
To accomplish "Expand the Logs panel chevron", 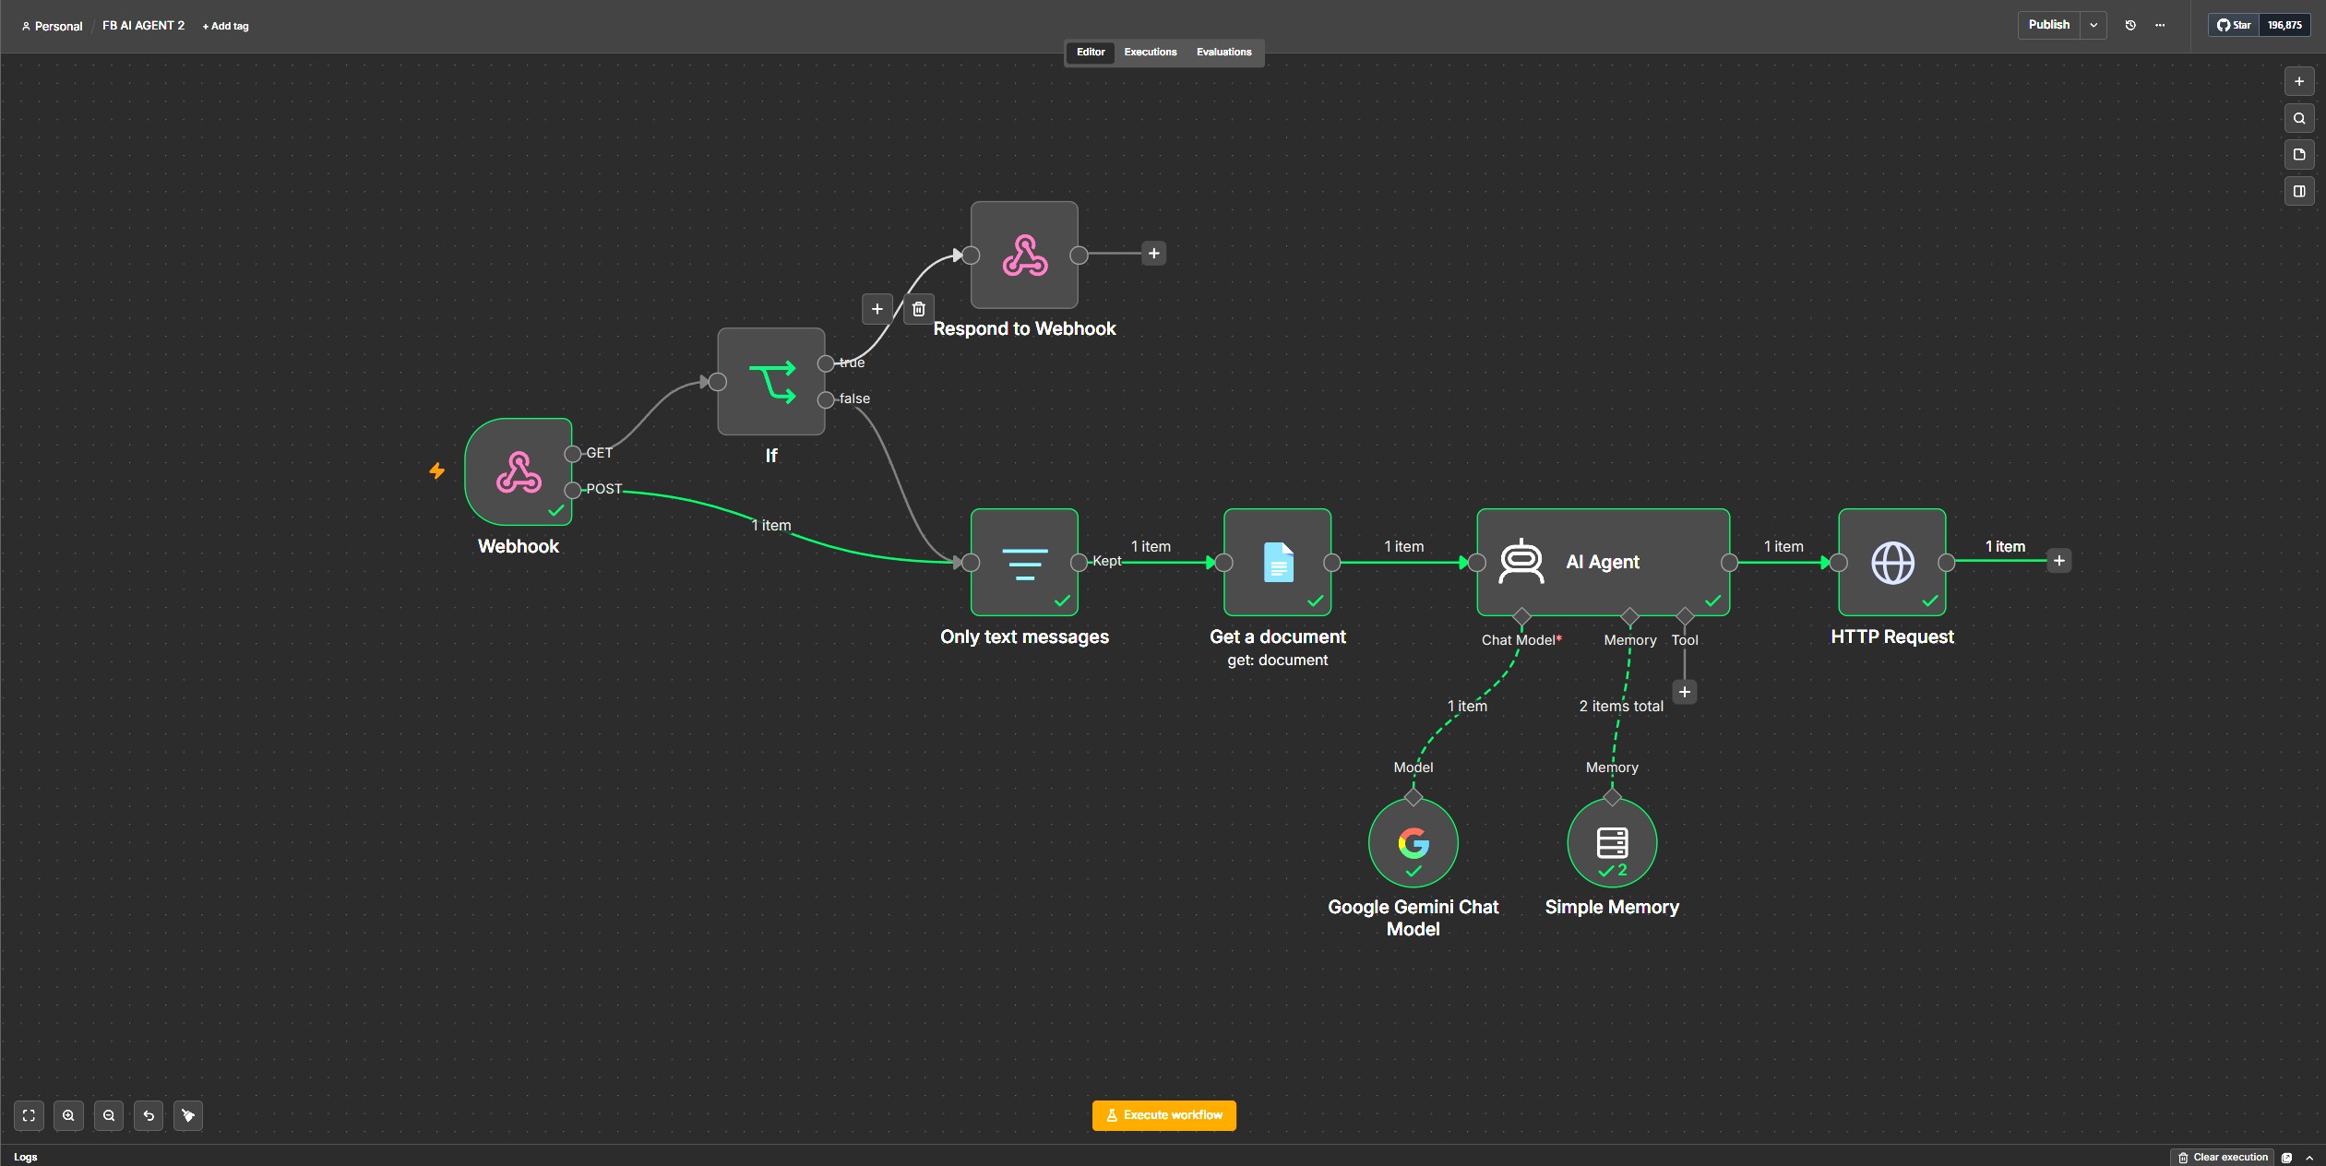I will (x=2309, y=1157).
